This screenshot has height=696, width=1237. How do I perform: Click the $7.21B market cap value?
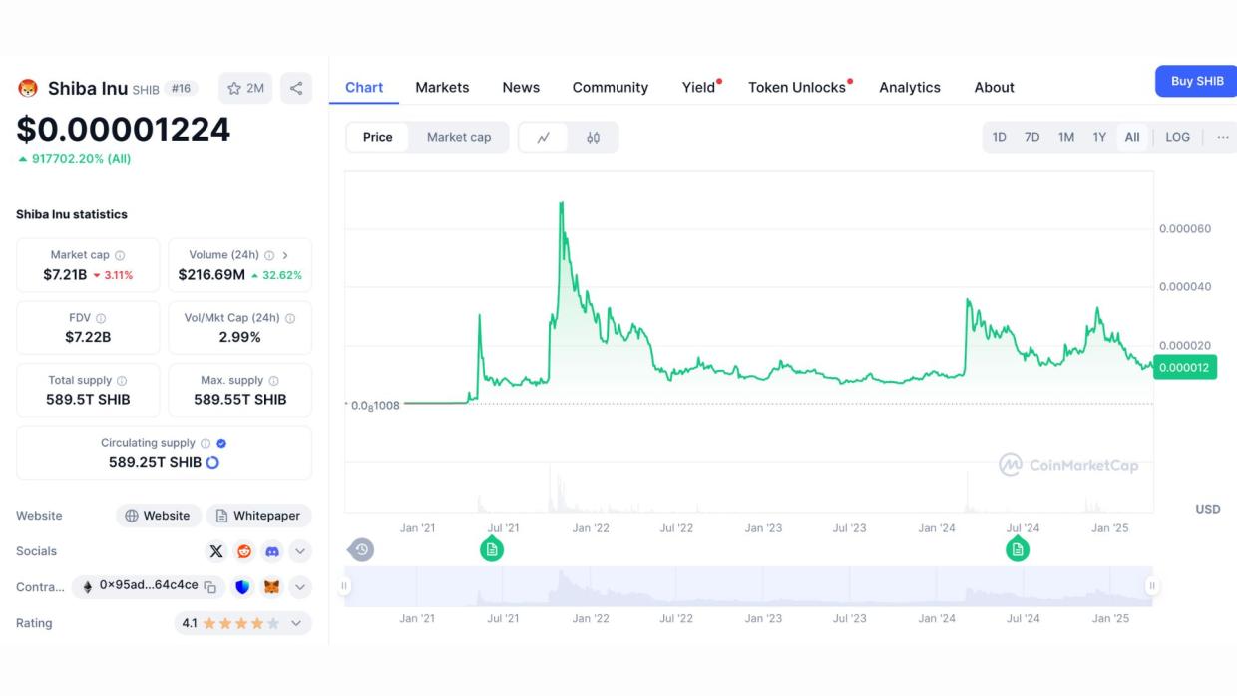(x=65, y=274)
